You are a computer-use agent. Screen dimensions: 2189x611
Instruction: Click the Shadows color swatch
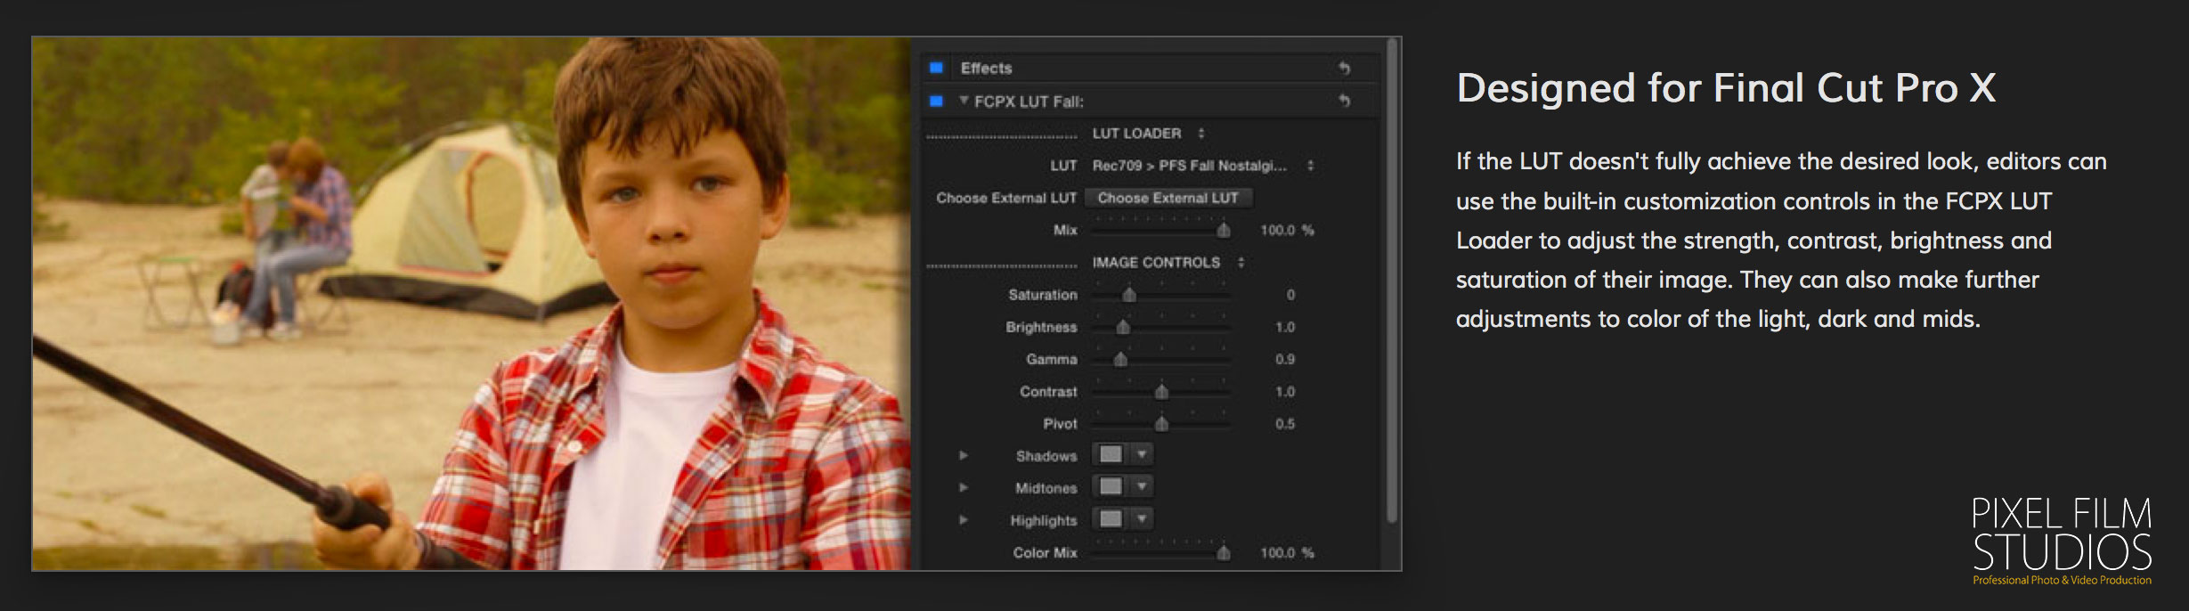1111,454
